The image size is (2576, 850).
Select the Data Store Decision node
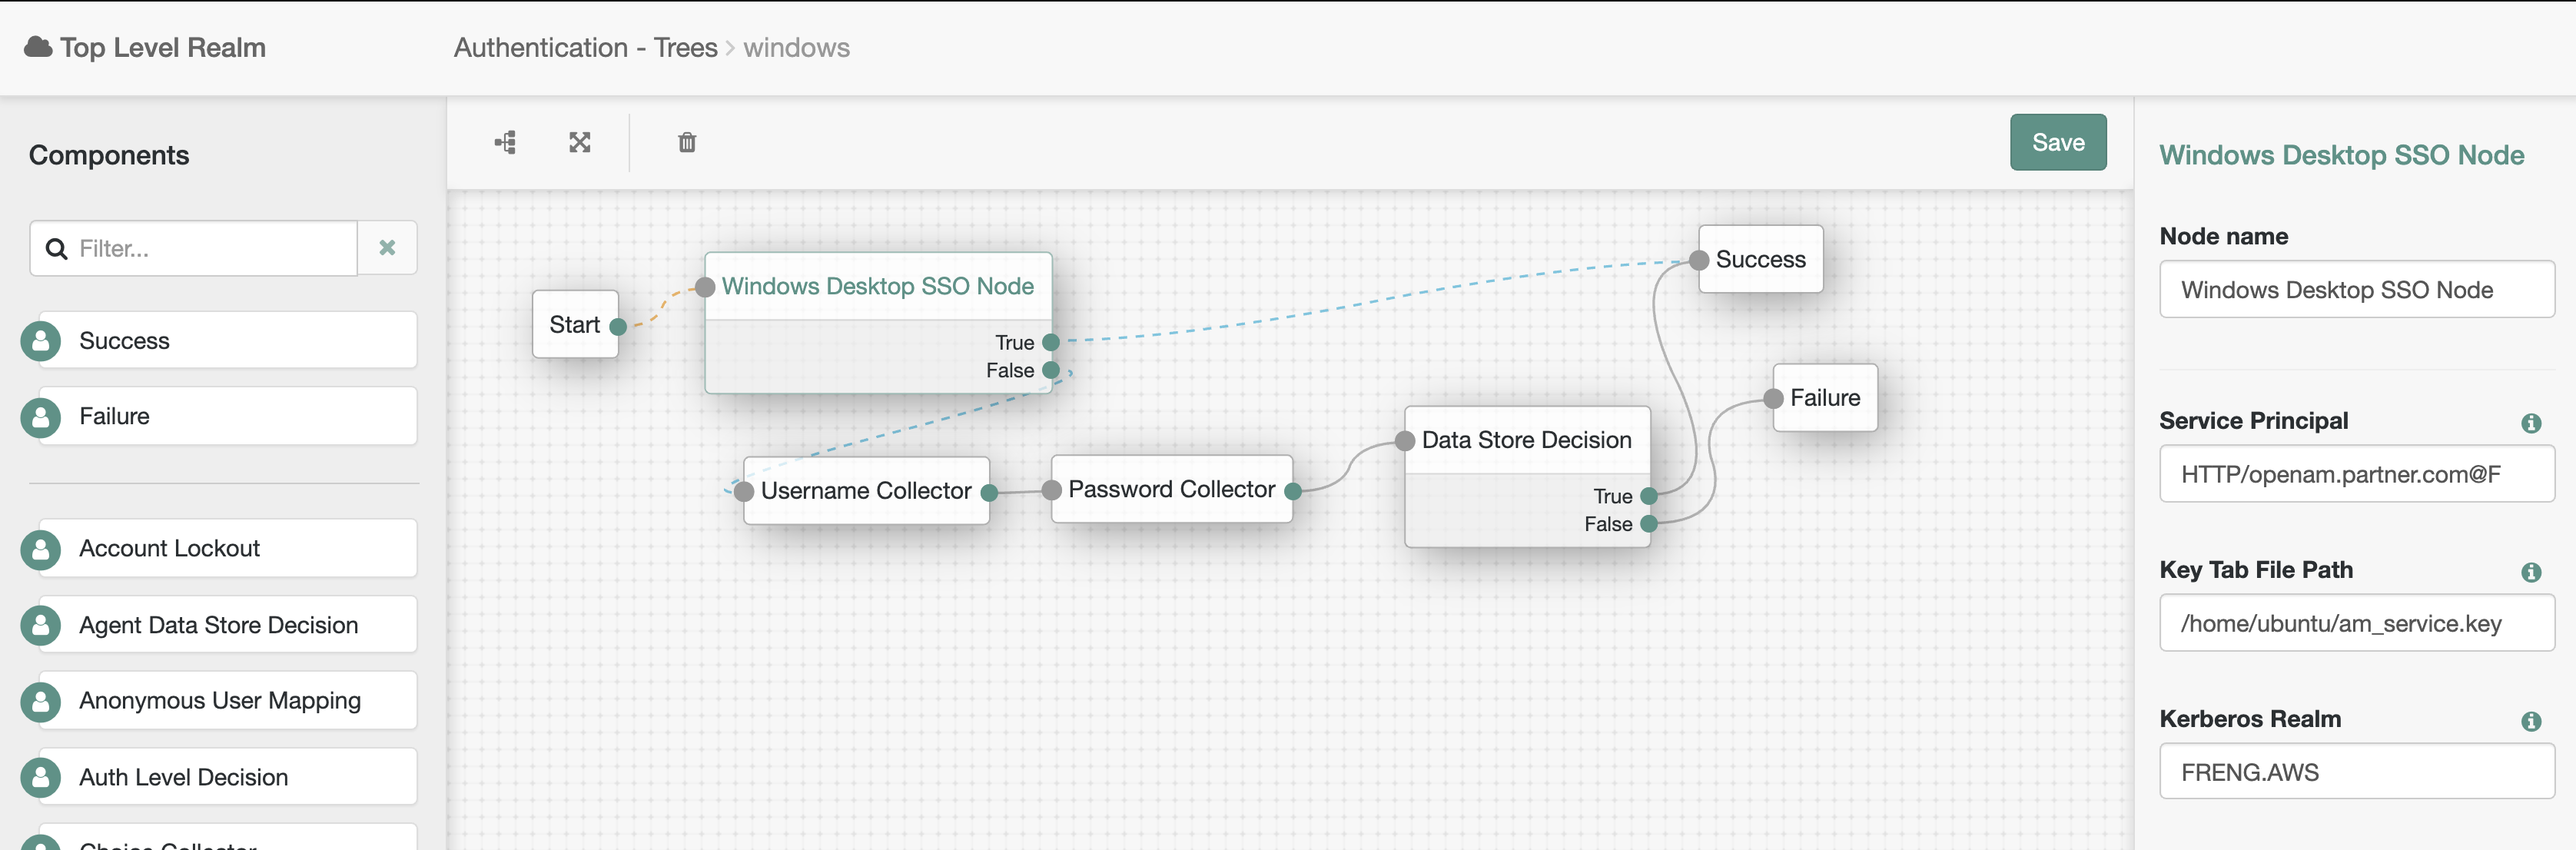[1526, 440]
